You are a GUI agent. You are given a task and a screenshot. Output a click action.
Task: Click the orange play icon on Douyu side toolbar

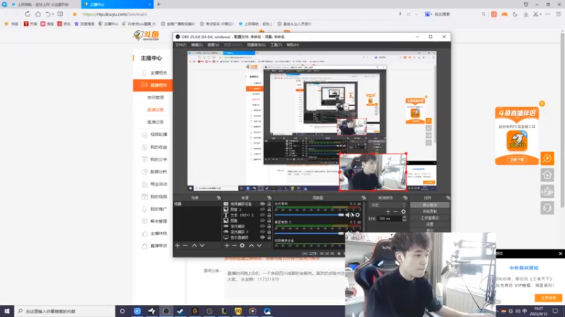click(x=547, y=158)
